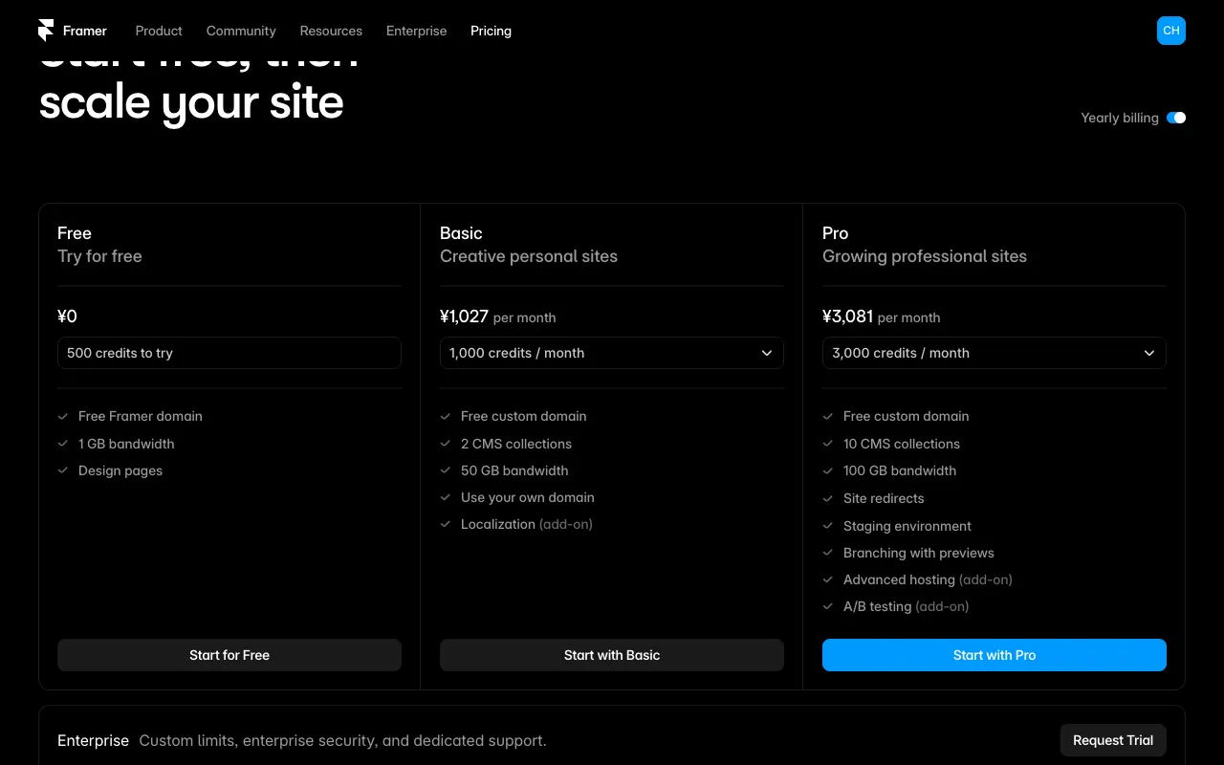The height and width of the screenshot is (765, 1224).
Task: Expand the 3,000 credits / month dropdown
Action: point(994,353)
